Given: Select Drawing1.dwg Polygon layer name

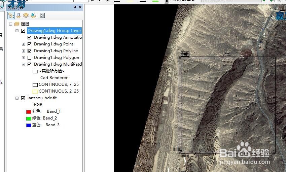Looking at the screenshot, I should click(57, 58).
